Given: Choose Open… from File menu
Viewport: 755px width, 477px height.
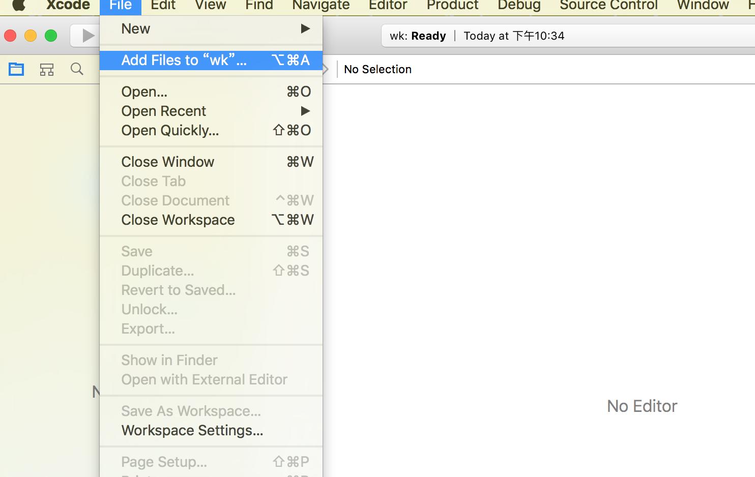Looking at the screenshot, I should [x=211, y=92].
